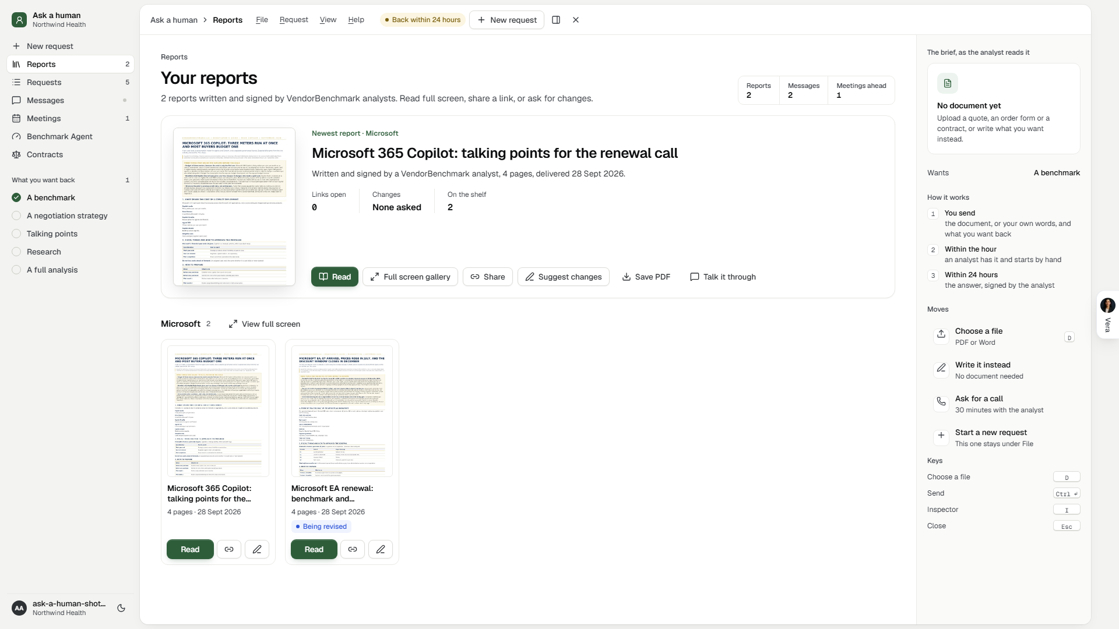
Task: Click the Being revised status tag
Action: click(x=321, y=526)
